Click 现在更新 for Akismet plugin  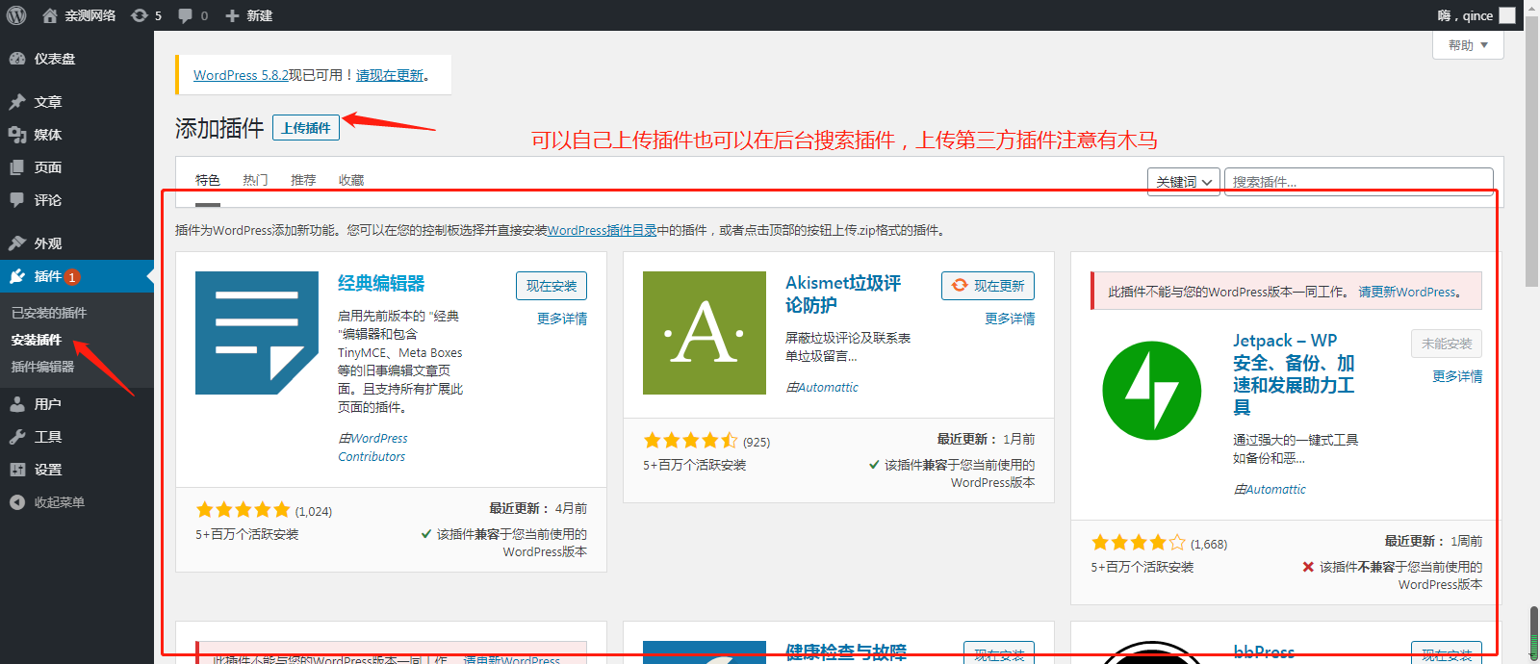pos(988,286)
